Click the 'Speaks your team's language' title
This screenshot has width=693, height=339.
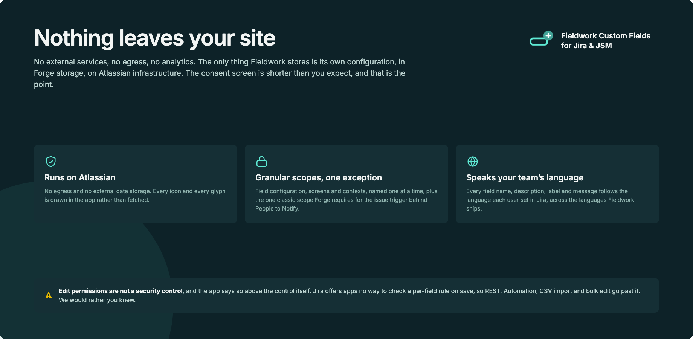click(x=525, y=177)
